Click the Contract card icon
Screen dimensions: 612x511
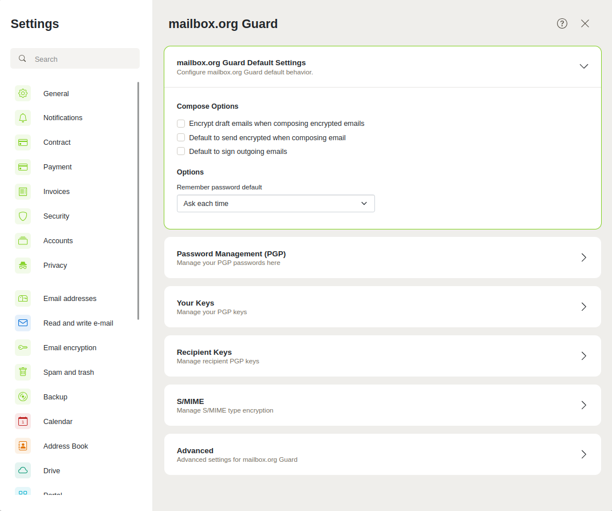tap(23, 142)
